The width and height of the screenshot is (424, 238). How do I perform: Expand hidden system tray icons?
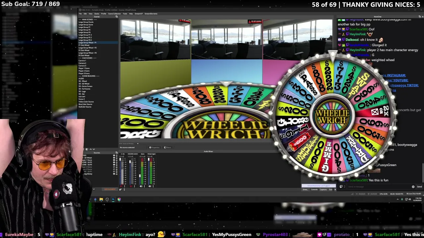397,199
